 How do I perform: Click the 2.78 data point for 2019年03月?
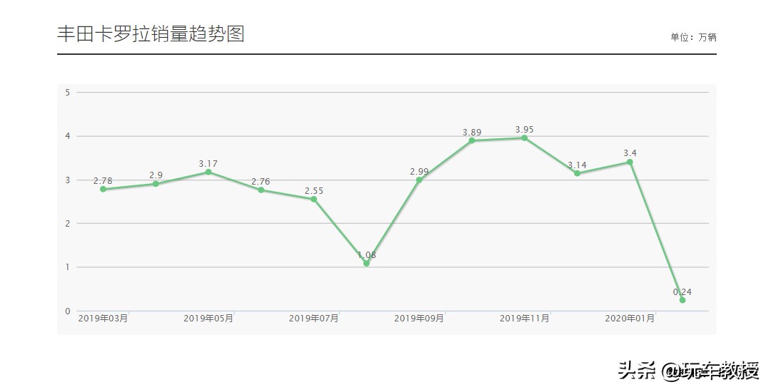[x=104, y=189]
